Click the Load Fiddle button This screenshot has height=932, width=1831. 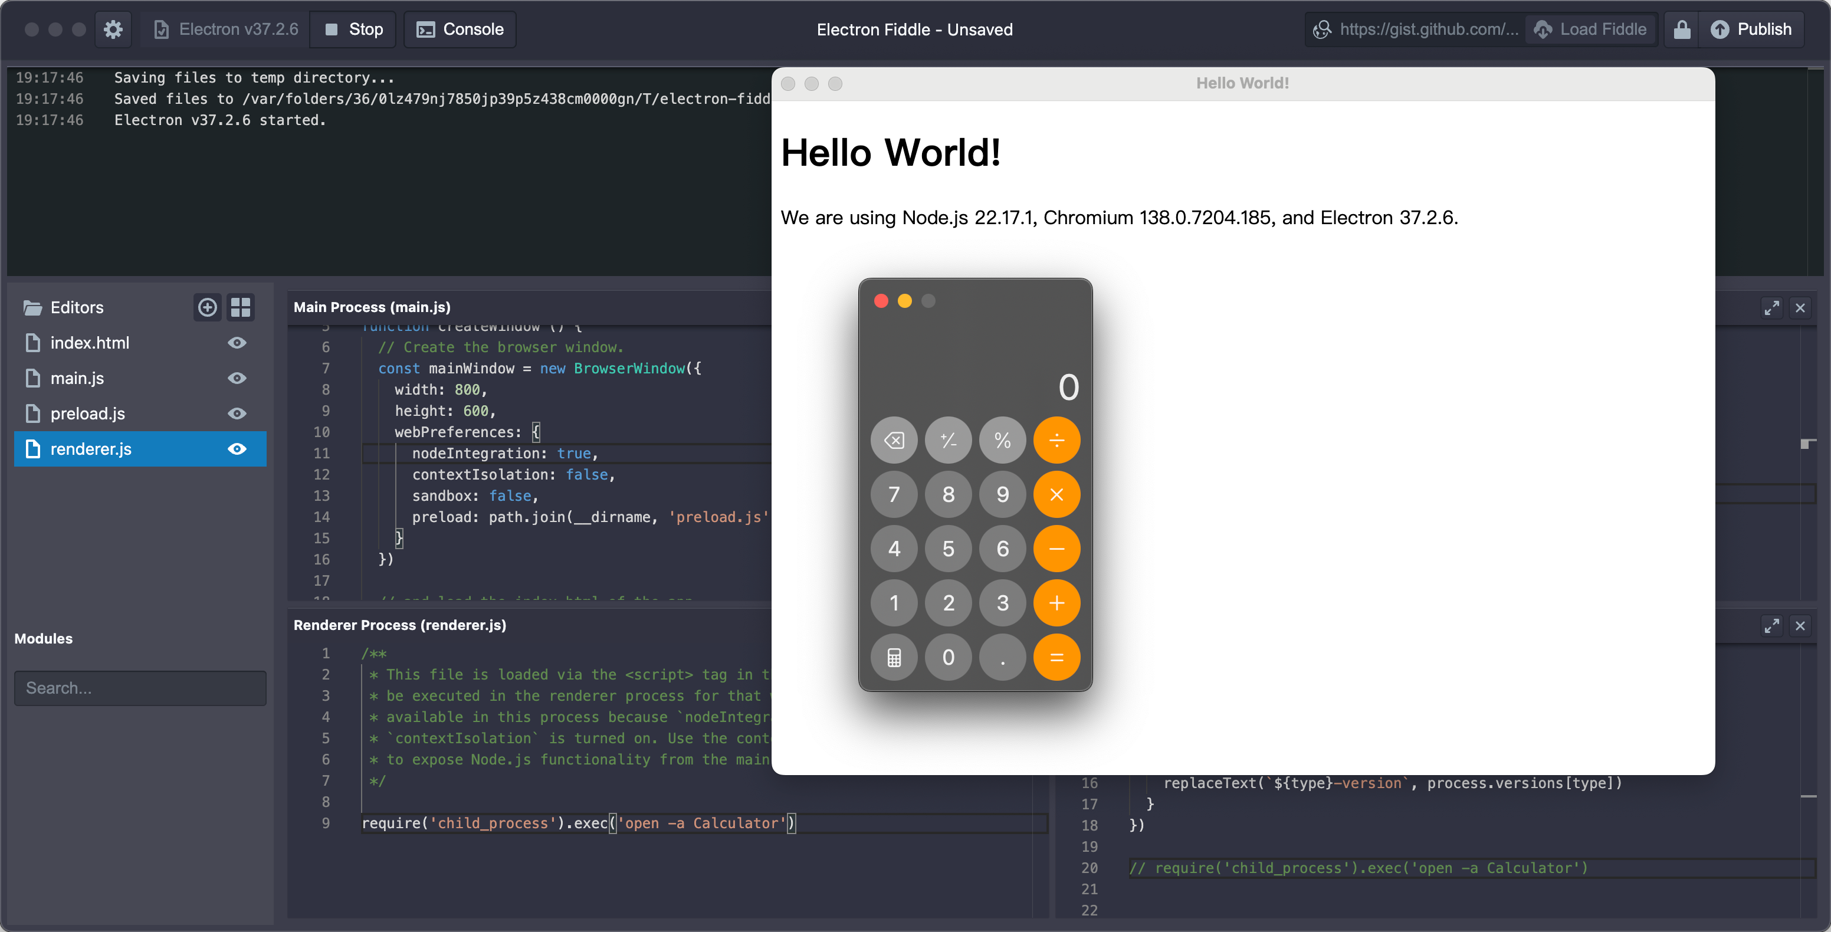[1590, 29]
